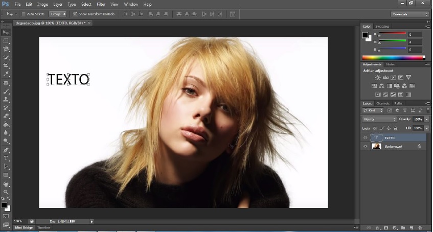Viewport: 433px width, 232px height.
Task: Hide the Background layer visibility
Action: (365, 147)
